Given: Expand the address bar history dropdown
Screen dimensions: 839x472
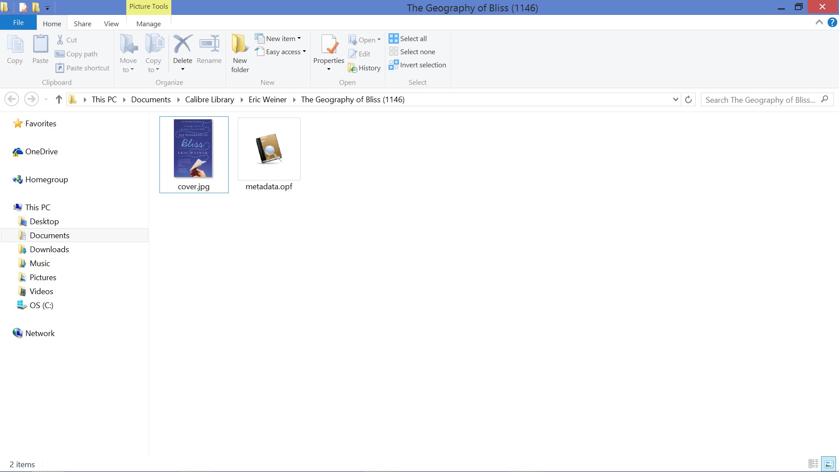Looking at the screenshot, I should click(x=675, y=100).
